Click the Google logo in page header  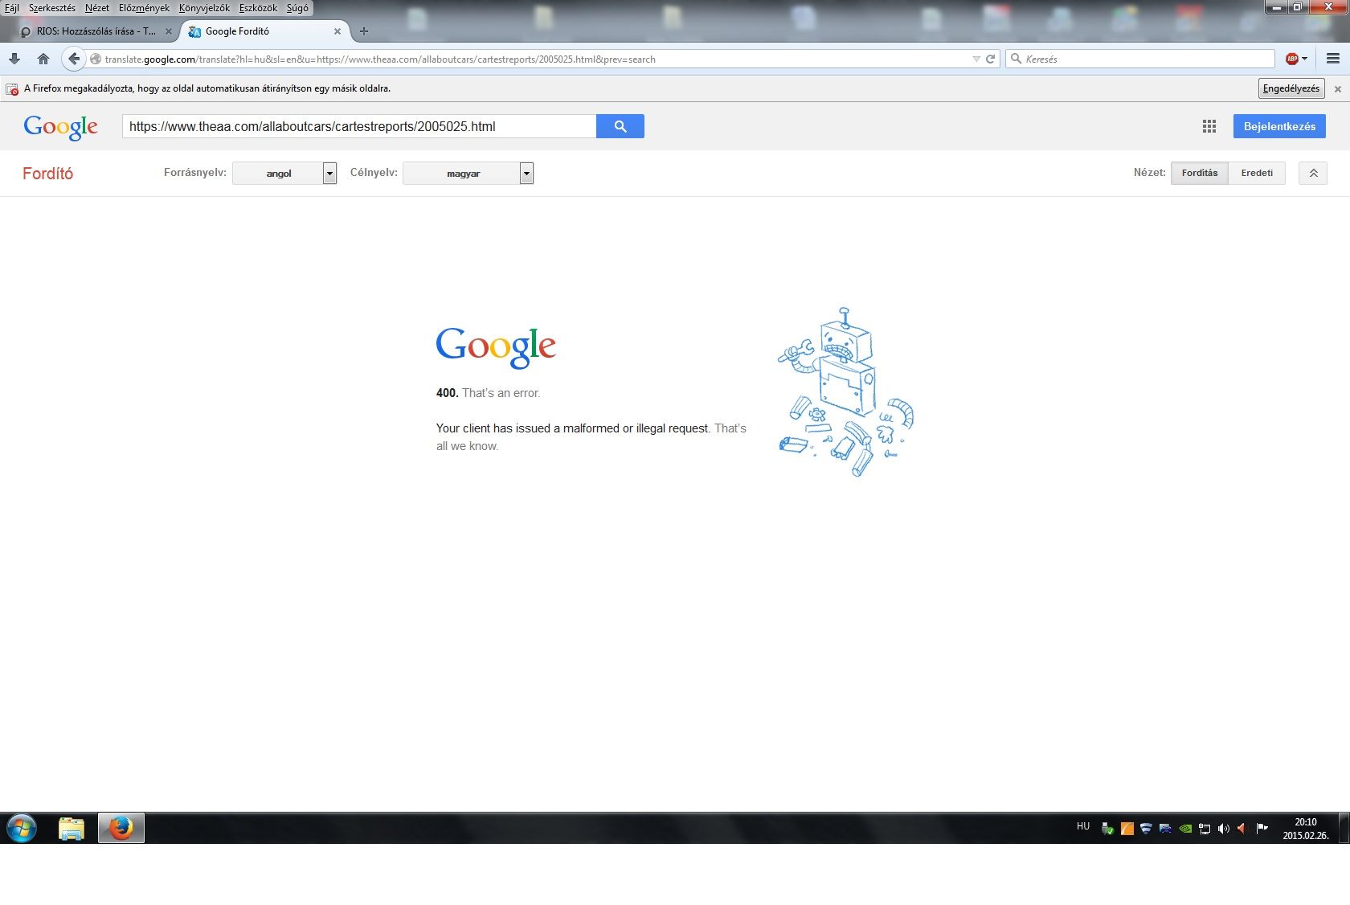(x=61, y=126)
